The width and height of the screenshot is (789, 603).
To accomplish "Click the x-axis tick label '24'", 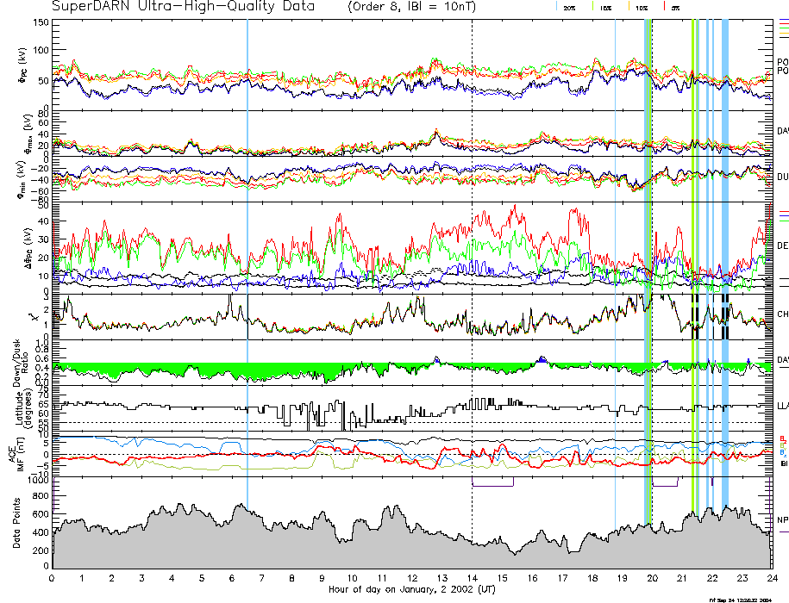I will [x=772, y=578].
